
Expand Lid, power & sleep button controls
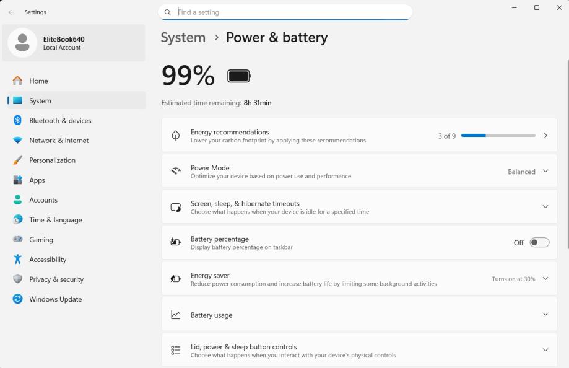tap(545, 350)
